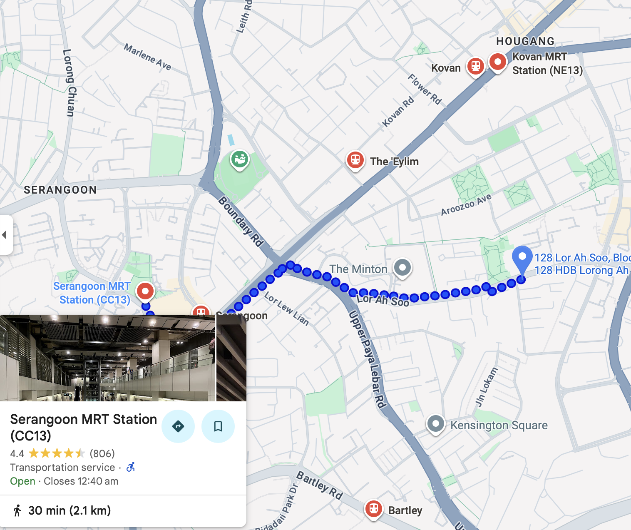Select The Minton gray place pin

402,268
